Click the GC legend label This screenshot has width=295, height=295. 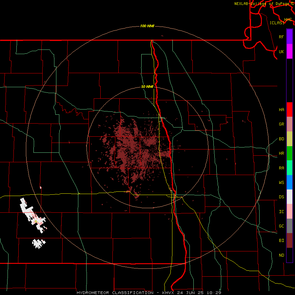coord(281,226)
